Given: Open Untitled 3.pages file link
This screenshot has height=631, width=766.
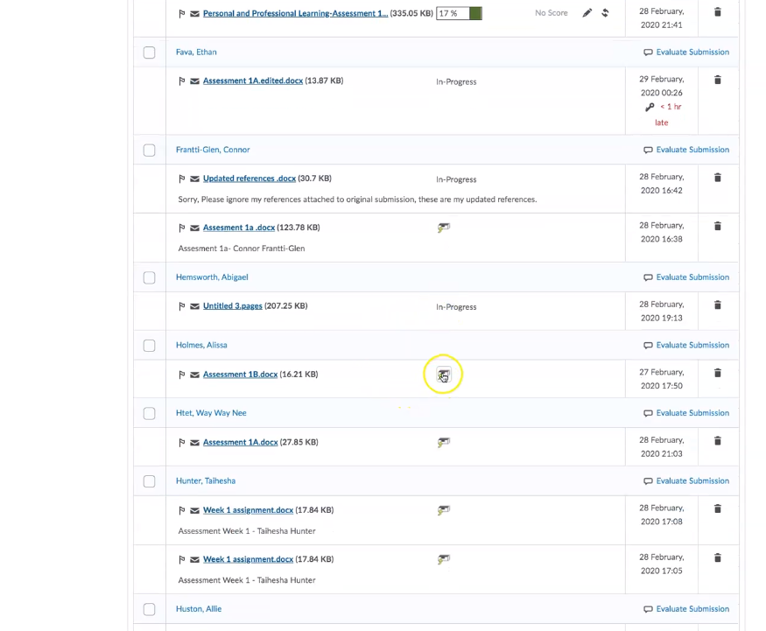Looking at the screenshot, I should [233, 305].
